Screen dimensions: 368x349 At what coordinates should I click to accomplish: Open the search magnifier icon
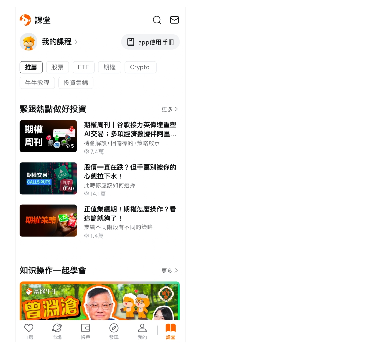click(x=157, y=20)
